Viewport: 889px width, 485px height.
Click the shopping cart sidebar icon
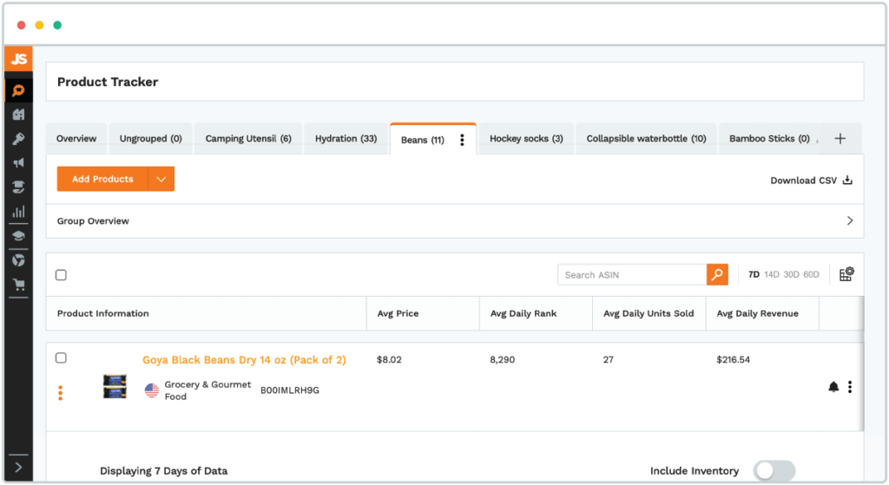(18, 285)
